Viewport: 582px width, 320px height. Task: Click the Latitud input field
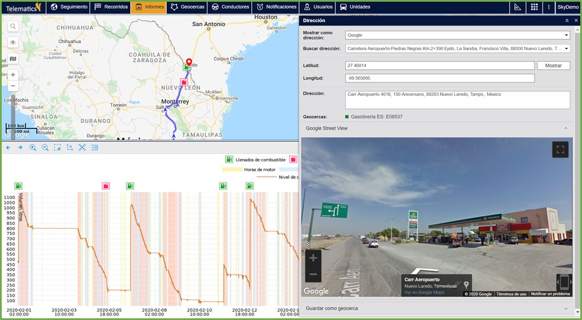(439, 66)
